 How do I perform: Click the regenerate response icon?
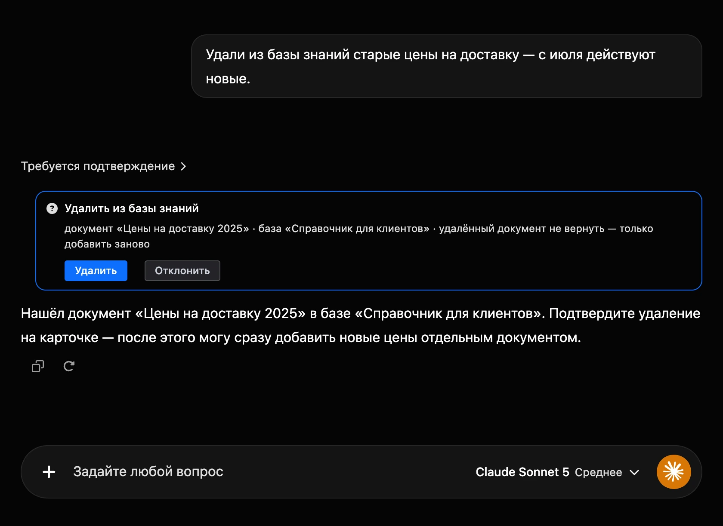tap(69, 366)
